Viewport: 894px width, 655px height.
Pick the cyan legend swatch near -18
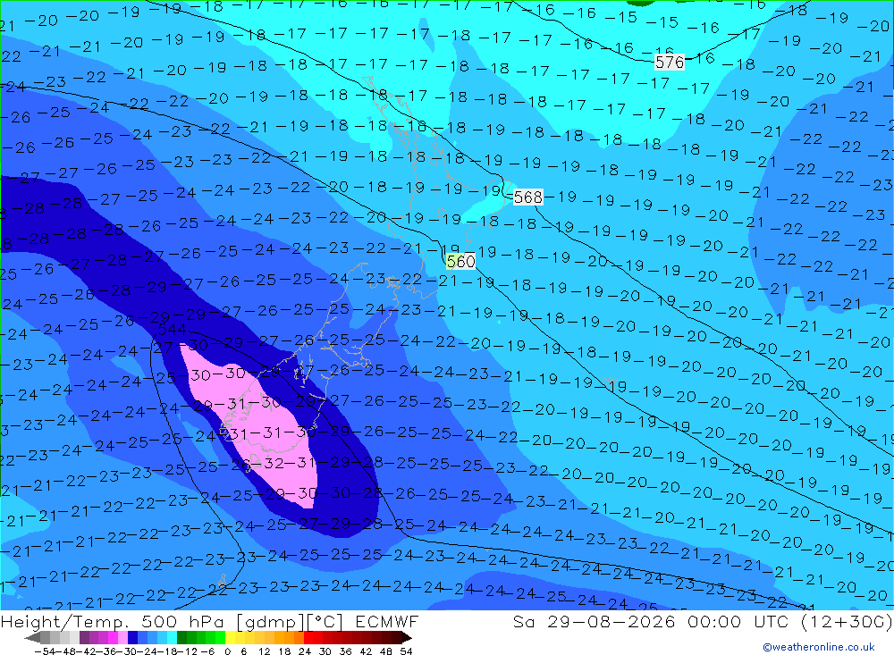click(172, 638)
